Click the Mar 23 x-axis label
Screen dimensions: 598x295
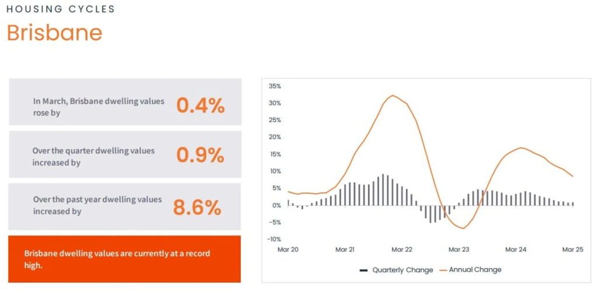[458, 250]
